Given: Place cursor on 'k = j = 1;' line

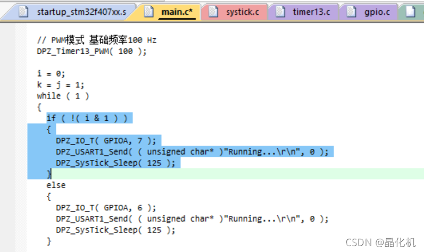Looking at the screenshot, I should [x=61, y=85].
